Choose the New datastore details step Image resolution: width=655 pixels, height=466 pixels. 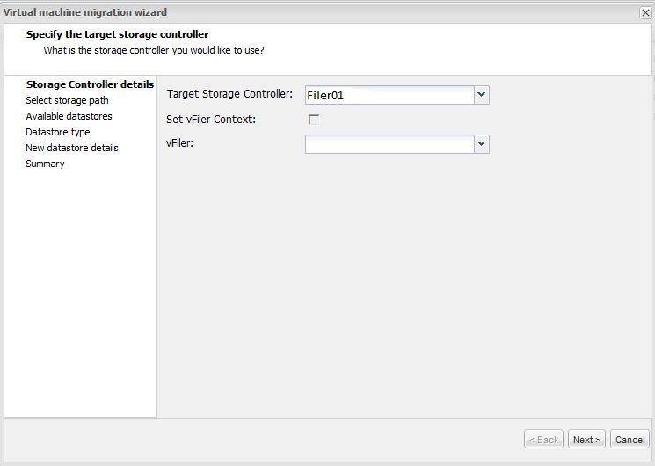[x=72, y=148]
